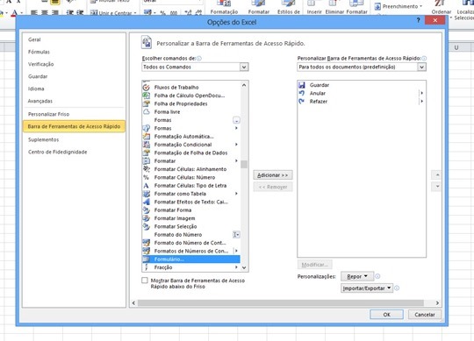Click the command list scroll up arrow

click(x=244, y=85)
